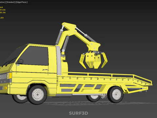Select the truck's front wheel in viewport
The width and height of the screenshot is (157, 118).
tap(37, 95)
